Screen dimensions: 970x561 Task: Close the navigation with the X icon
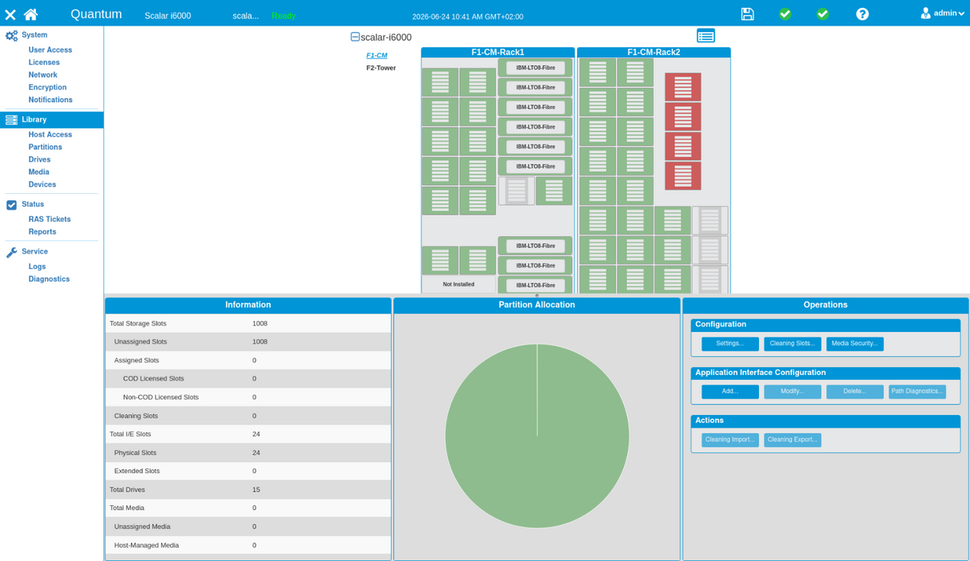[x=10, y=15]
